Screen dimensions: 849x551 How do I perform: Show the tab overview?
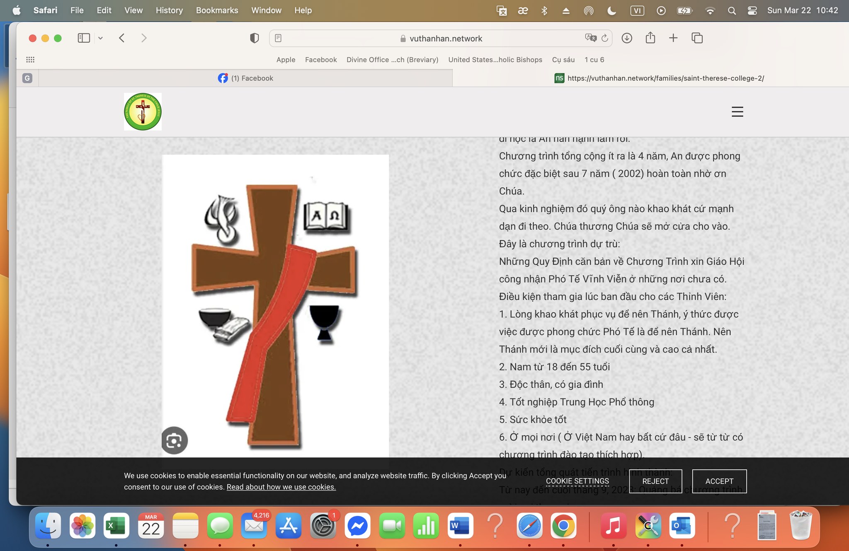pyautogui.click(x=697, y=38)
